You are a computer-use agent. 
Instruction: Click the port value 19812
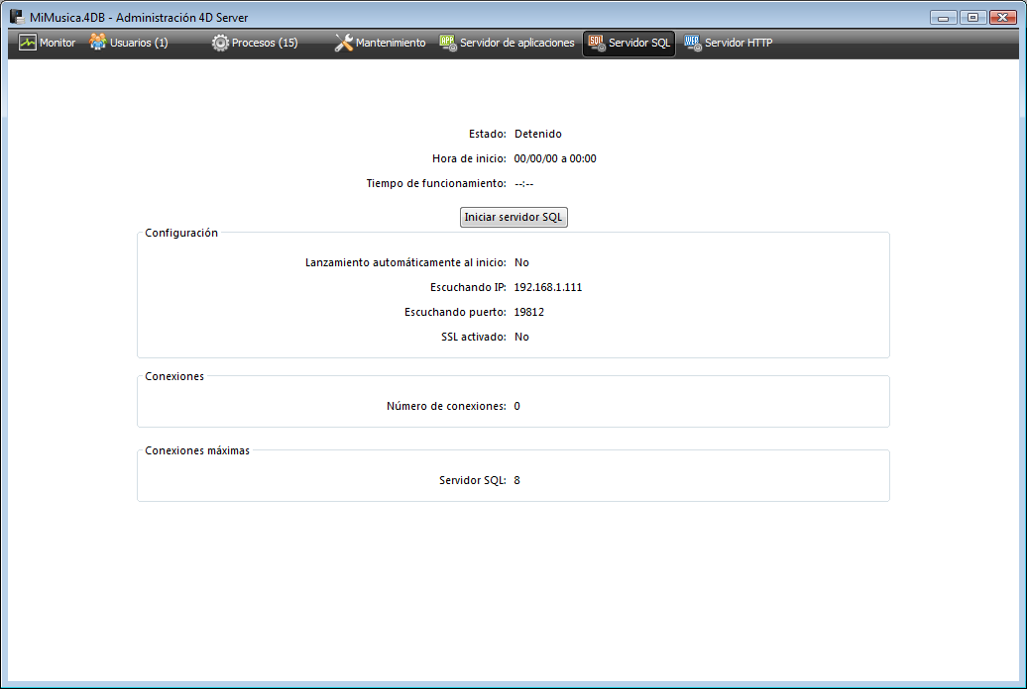(x=528, y=312)
